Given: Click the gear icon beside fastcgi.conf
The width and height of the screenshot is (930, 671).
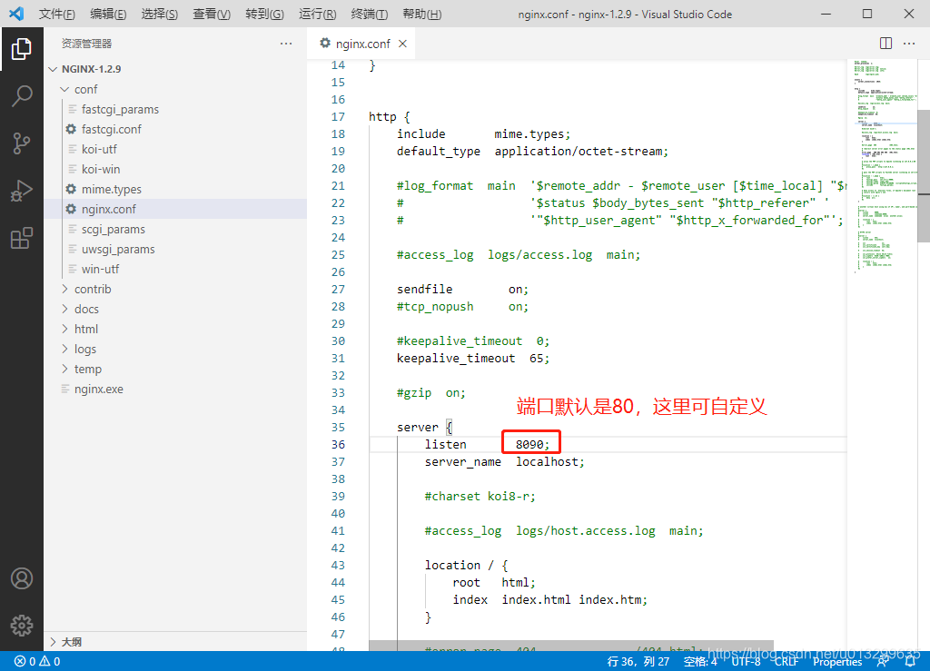Looking at the screenshot, I should [x=71, y=129].
